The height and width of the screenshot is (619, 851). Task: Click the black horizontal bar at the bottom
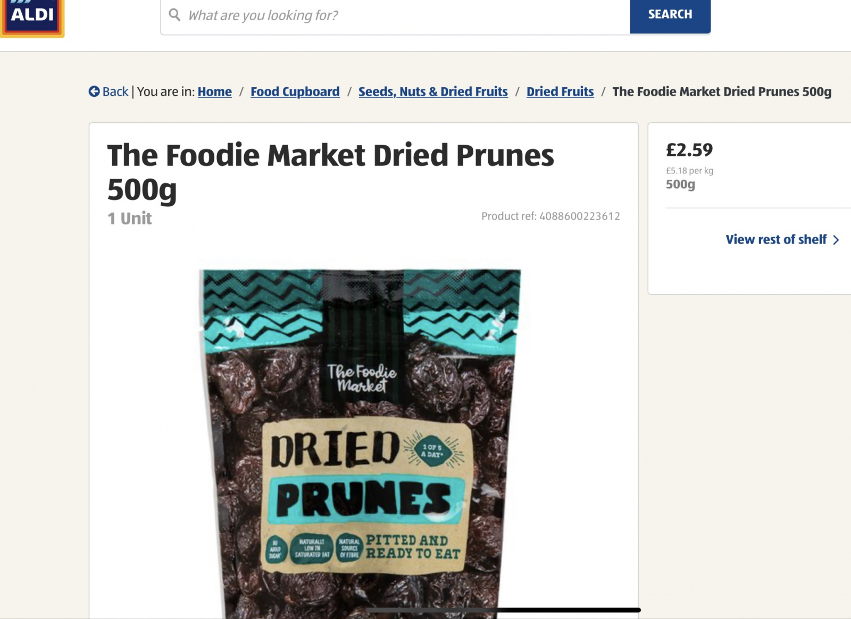[504, 610]
